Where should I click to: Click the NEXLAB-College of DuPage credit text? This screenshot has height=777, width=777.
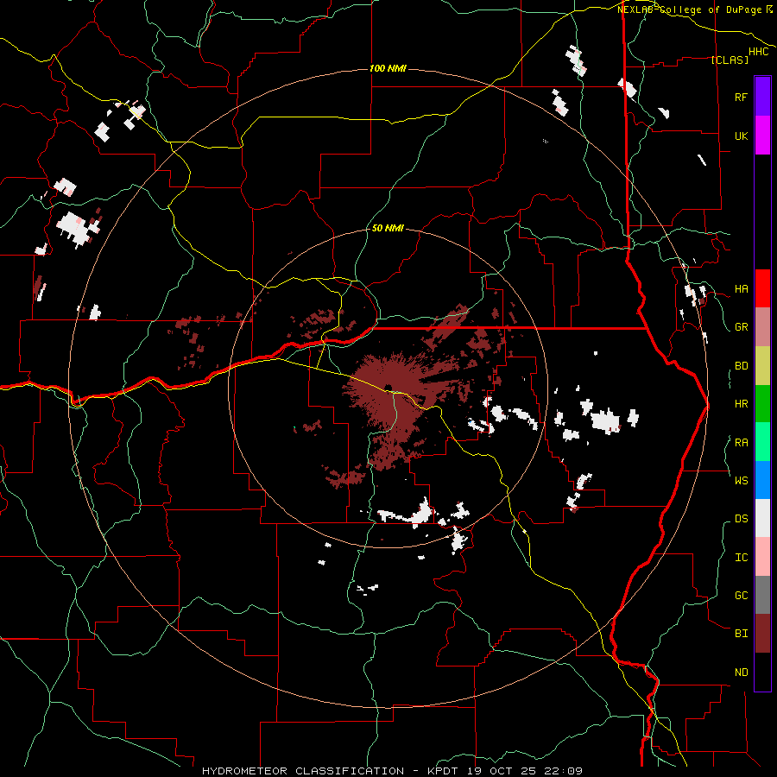690,9
